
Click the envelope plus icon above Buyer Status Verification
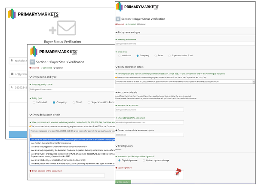62,28
